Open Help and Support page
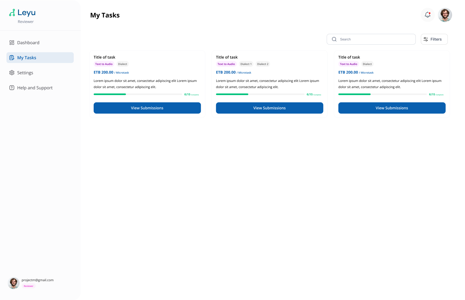The height and width of the screenshot is (300, 465). (x=35, y=88)
